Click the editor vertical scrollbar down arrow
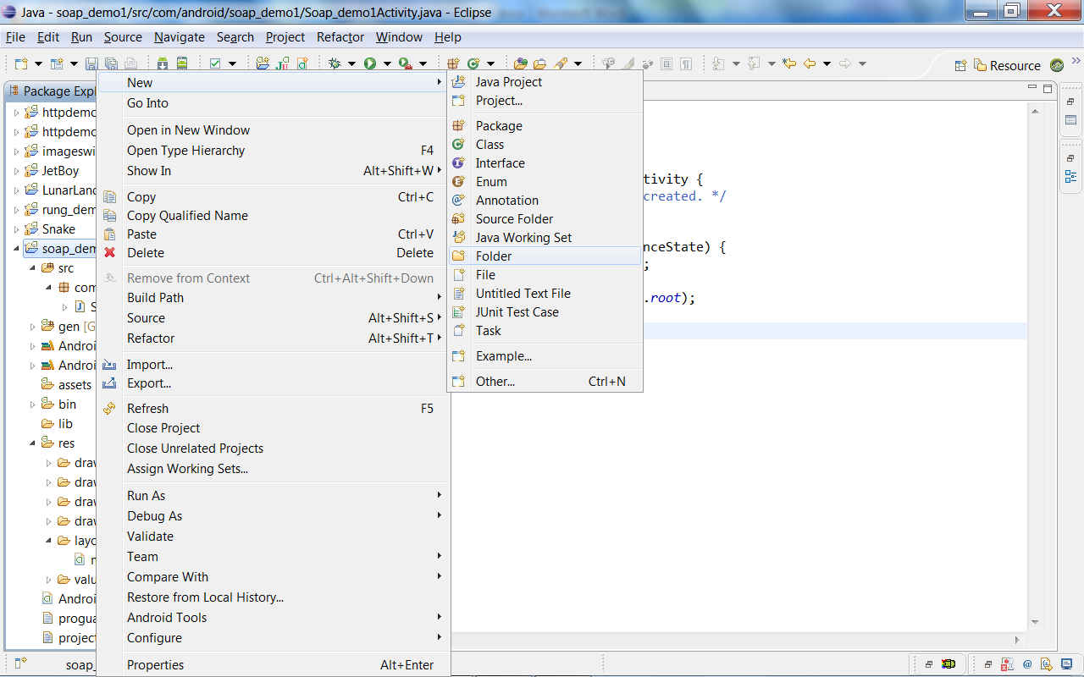The image size is (1084, 677). 1035,622
